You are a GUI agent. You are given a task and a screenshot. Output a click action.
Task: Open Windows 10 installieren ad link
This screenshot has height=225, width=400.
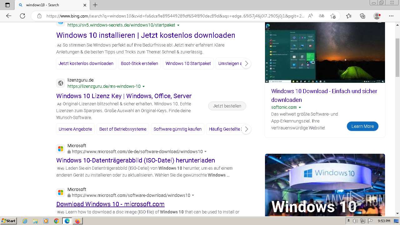(x=146, y=35)
